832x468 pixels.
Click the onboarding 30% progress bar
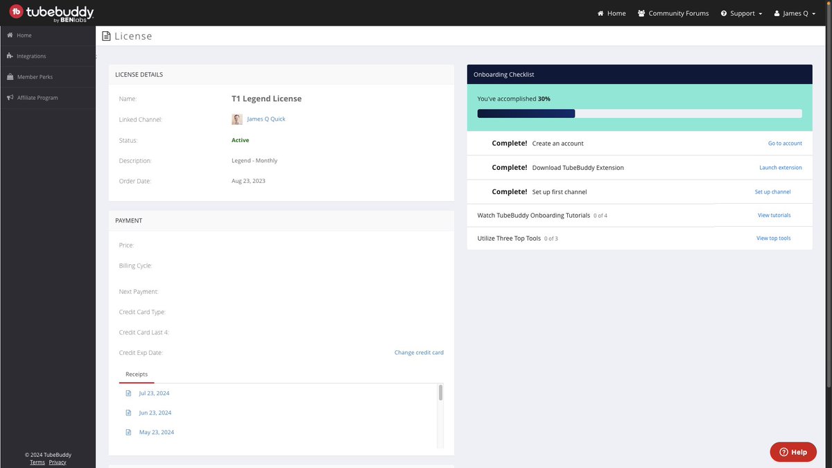pos(639,114)
